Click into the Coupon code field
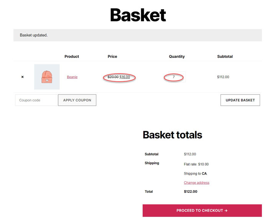This screenshot has width=280, height=222. click(x=36, y=100)
